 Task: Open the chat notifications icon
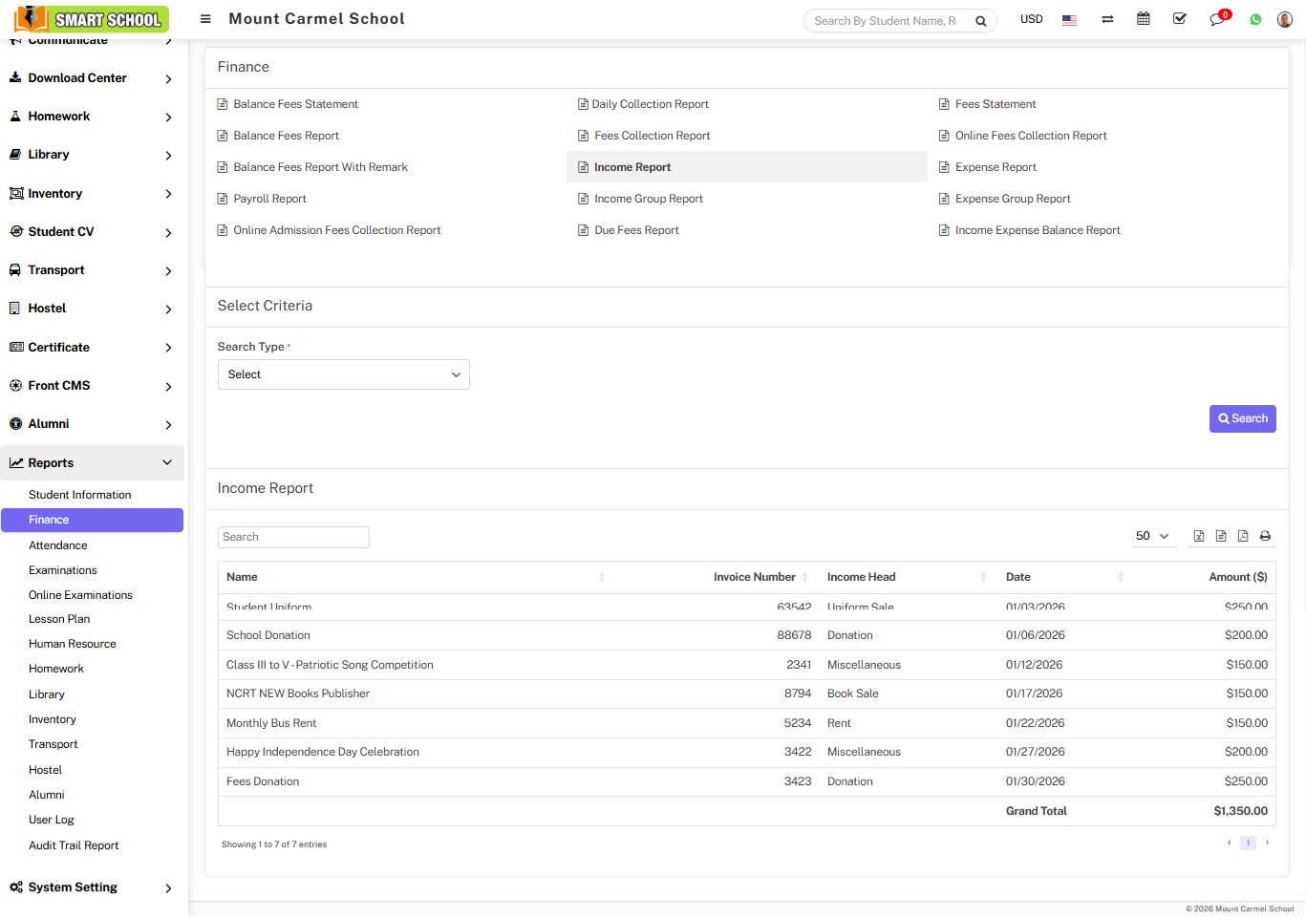1216,19
